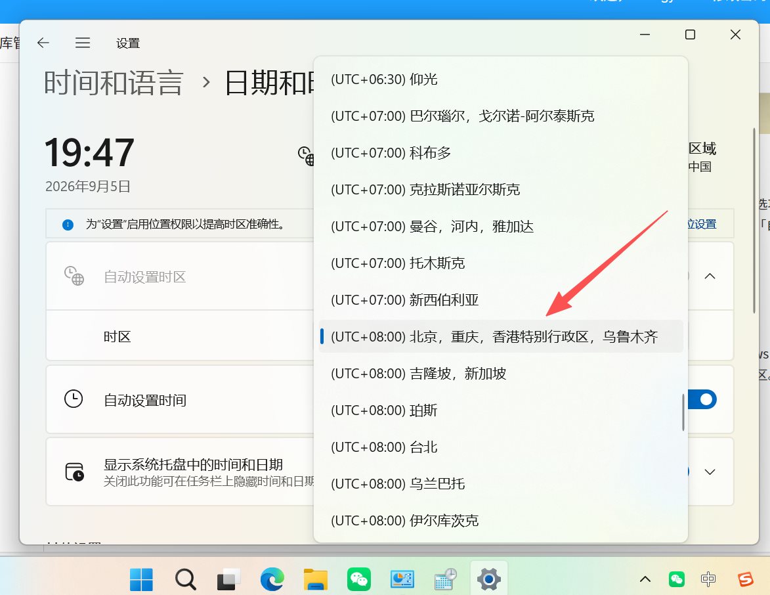Click the Settings gear on the taskbar

click(x=488, y=580)
